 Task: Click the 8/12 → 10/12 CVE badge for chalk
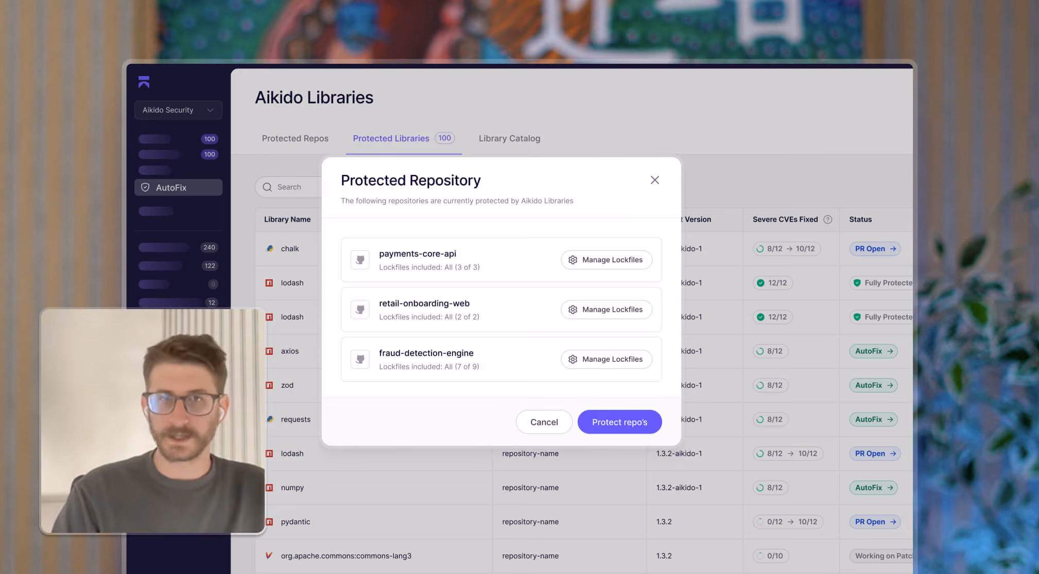pos(786,248)
